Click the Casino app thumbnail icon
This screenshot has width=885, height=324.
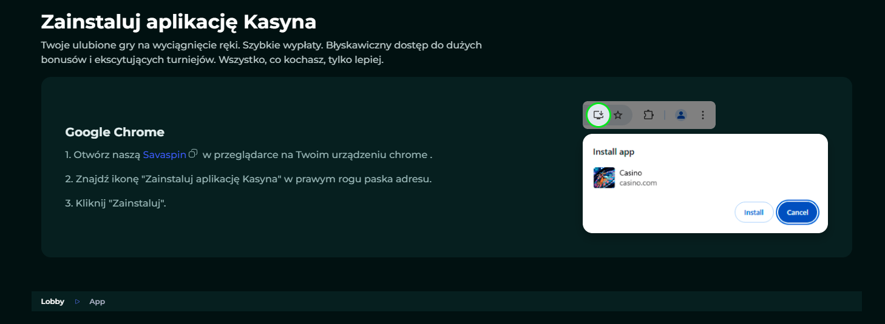pos(604,178)
